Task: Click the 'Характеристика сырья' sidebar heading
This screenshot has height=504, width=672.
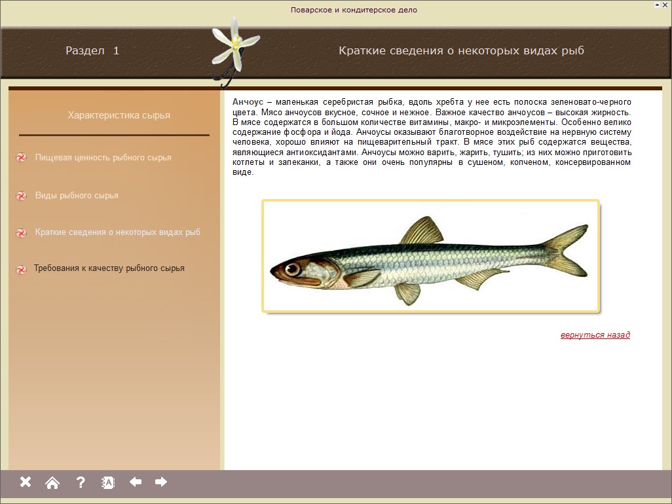Action: 119,115
